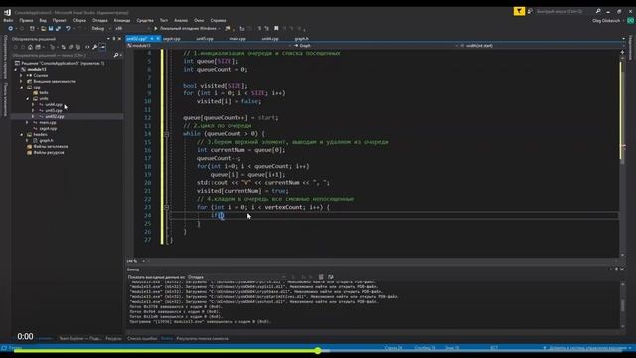The width and height of the screenshot is (636, 358).
Task: Click the video progress bar handle
Action: pos(318,350)
